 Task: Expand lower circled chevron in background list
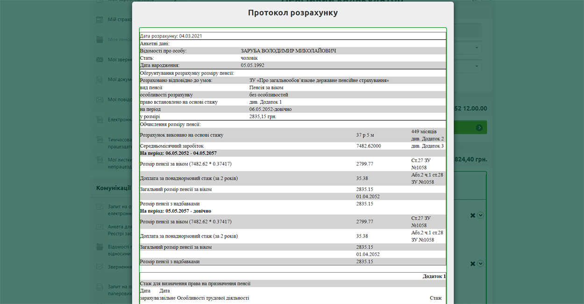[480, 264]
